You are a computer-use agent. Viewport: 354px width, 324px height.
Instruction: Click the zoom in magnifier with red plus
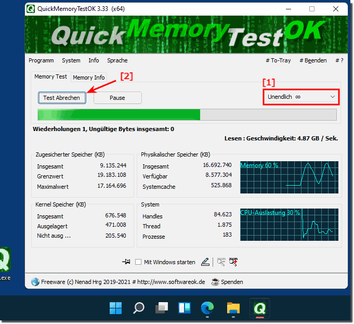(233, 262)
